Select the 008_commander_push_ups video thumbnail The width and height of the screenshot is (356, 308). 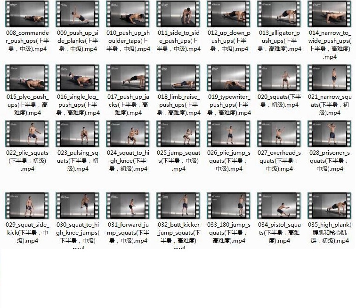(x=27, y=14)
